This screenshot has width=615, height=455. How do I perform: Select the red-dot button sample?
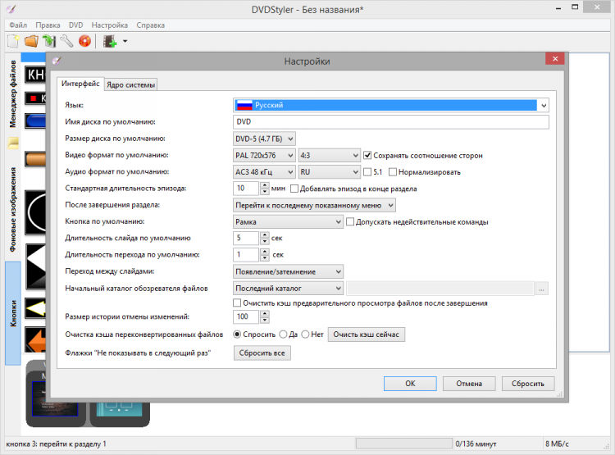point(35,98)
